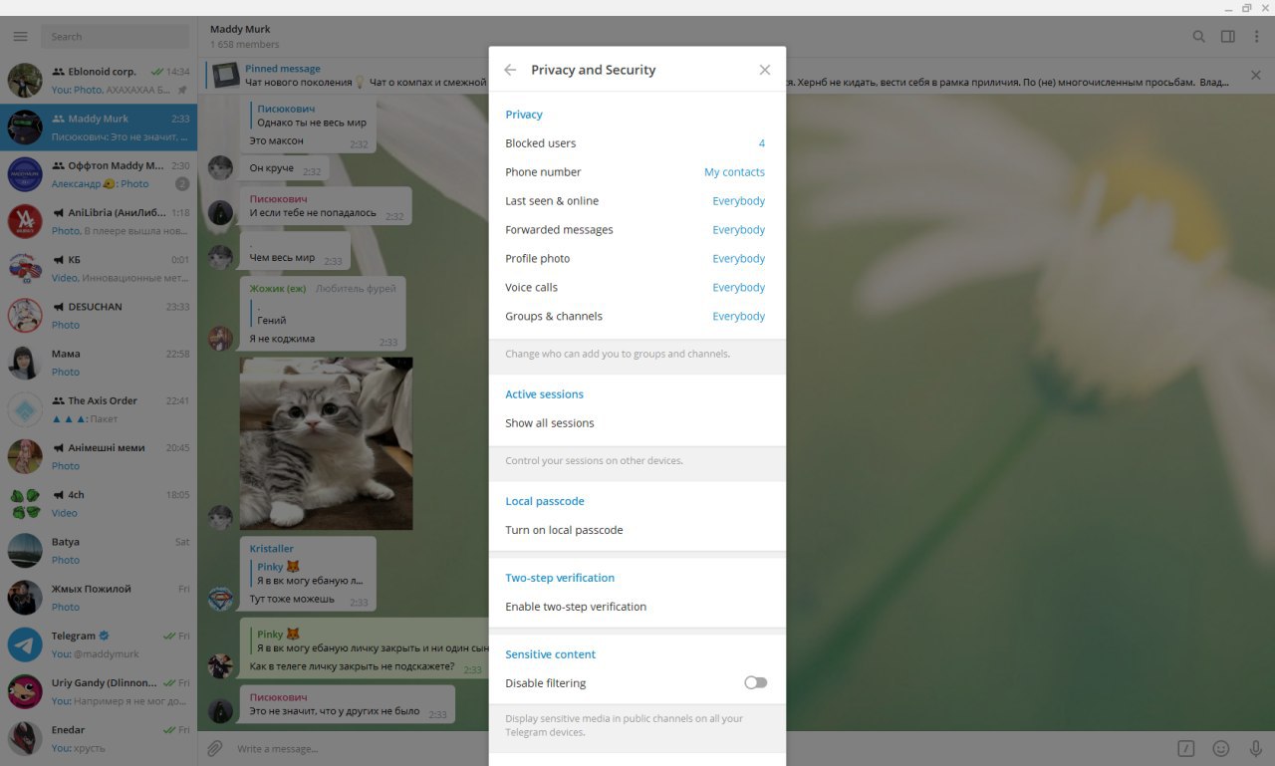The height and width of the screenshot is (766, 1275).
Task: Toggle the side panel icon in header
Action: click(x=1228, y=37)
